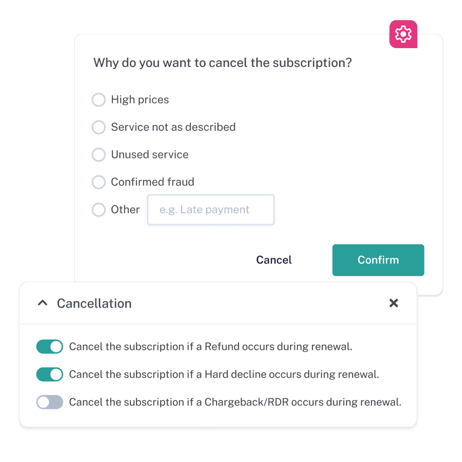Click the Cancellation panel title text
Image resolution: width=462 pixels, height=462 pixels.
click(94, 304)
